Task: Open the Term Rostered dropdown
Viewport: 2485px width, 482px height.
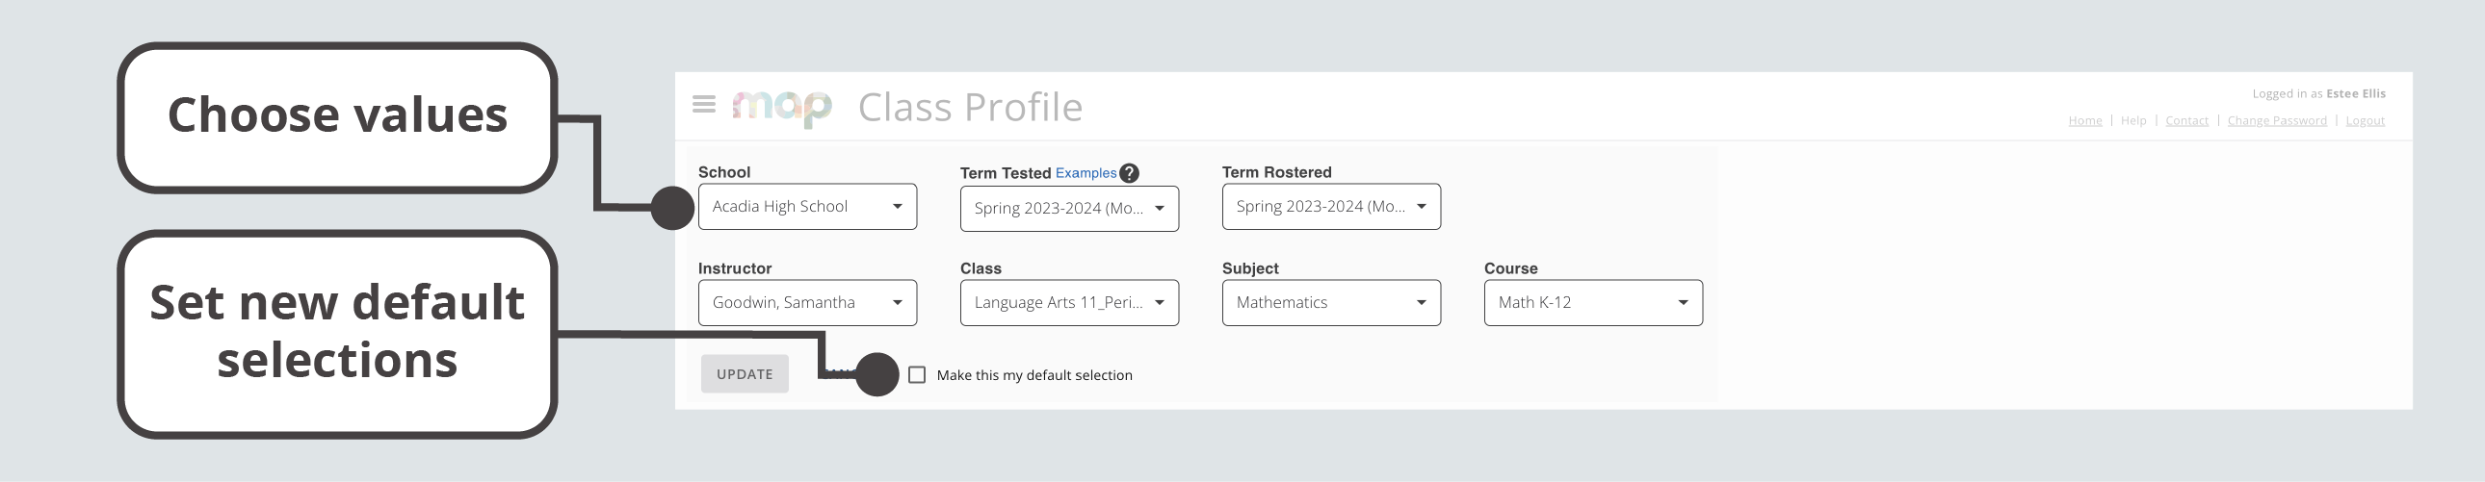Action: click(x=1331, y=206)
